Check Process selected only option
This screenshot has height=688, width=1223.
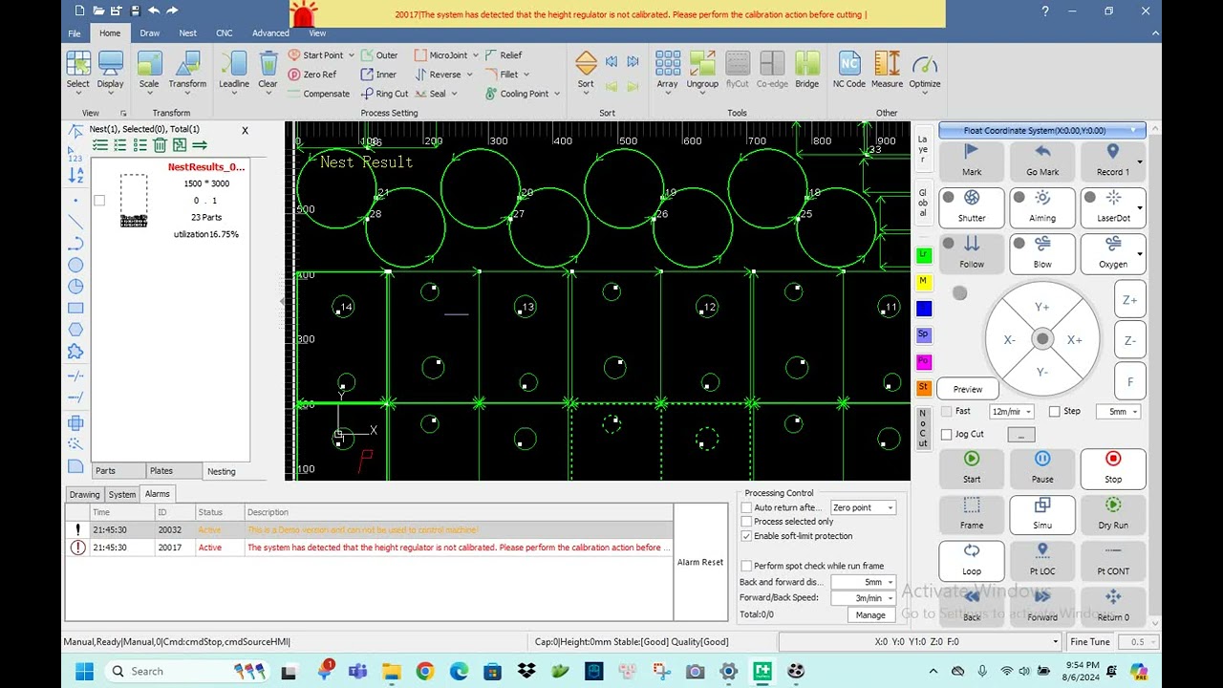click(x=746, y=522)
